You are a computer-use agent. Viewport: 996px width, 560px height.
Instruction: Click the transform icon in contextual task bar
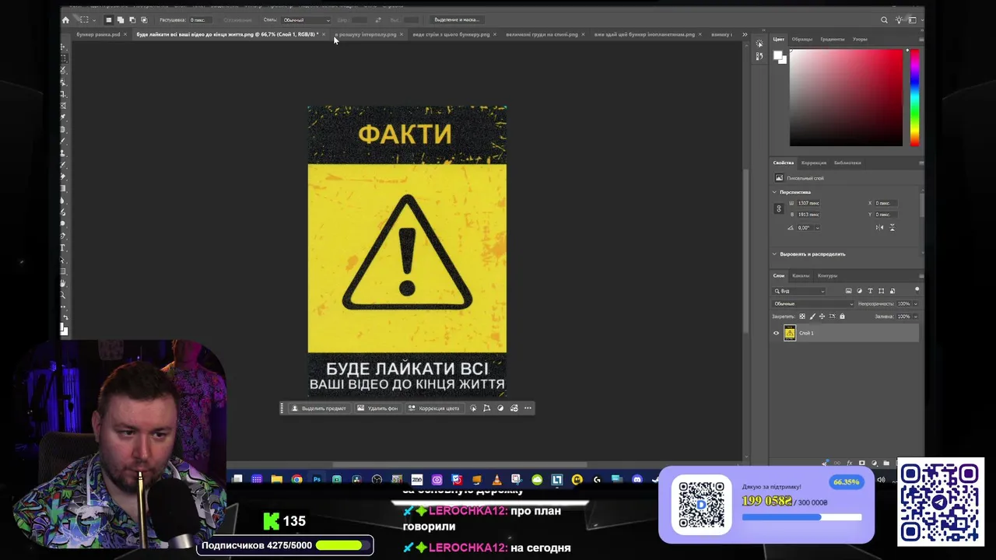[x=486, y=408]
